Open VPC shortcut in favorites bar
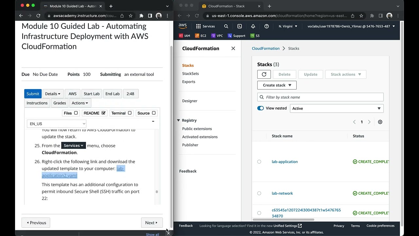Screen dimensions: 419x236 click(x=217, y=36)
